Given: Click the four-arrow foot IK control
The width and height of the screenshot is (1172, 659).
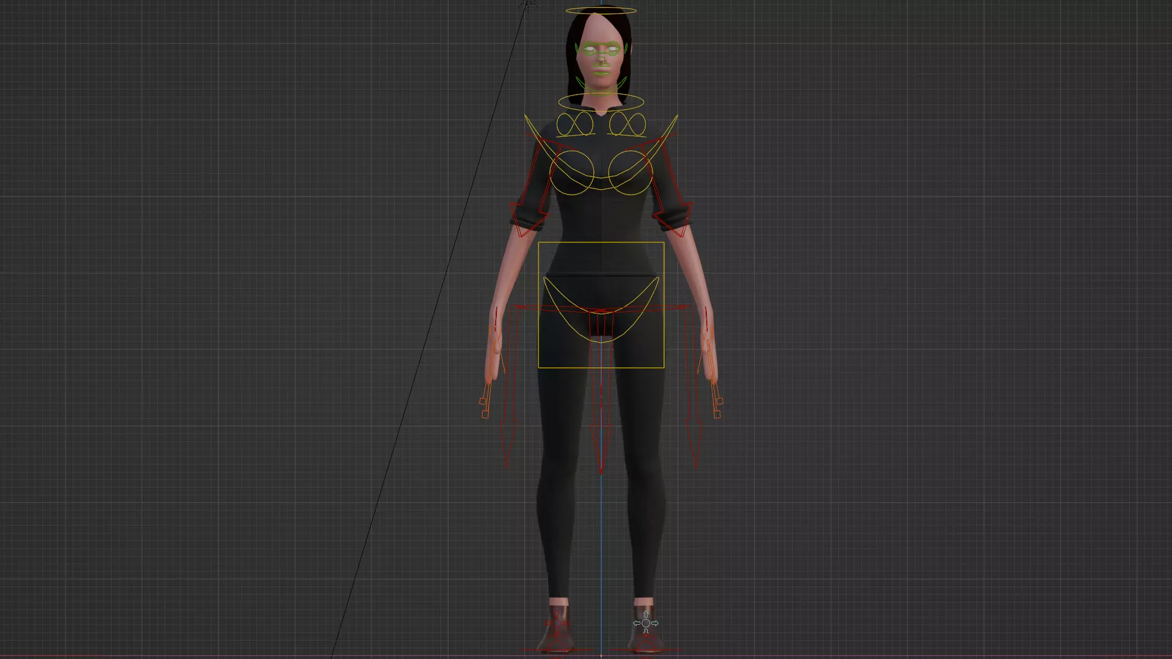Looking at the screenshot, I should coord(646,623).
